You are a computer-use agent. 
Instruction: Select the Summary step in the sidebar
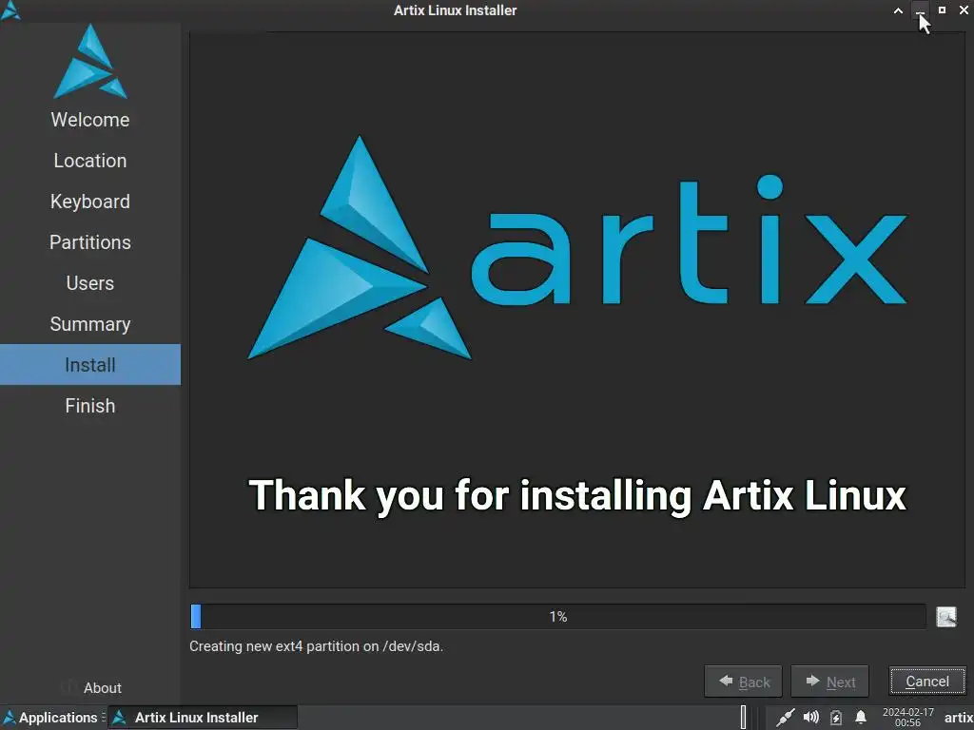[90, 324]
